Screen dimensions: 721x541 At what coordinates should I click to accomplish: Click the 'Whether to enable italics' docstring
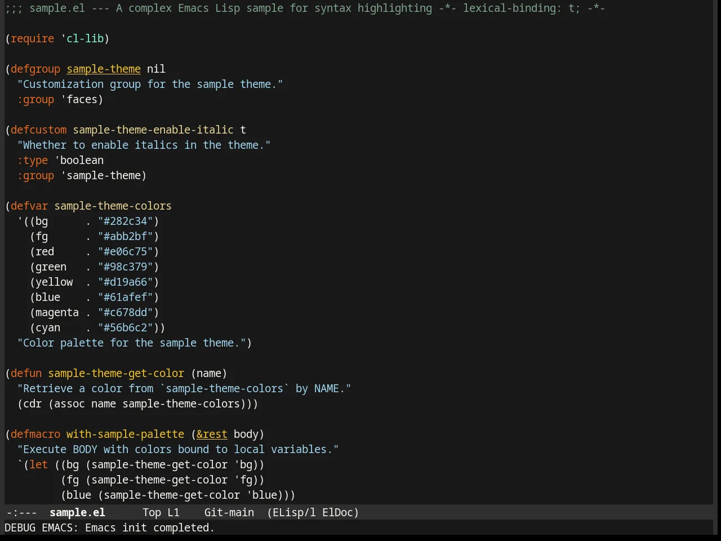click(144, 145)
